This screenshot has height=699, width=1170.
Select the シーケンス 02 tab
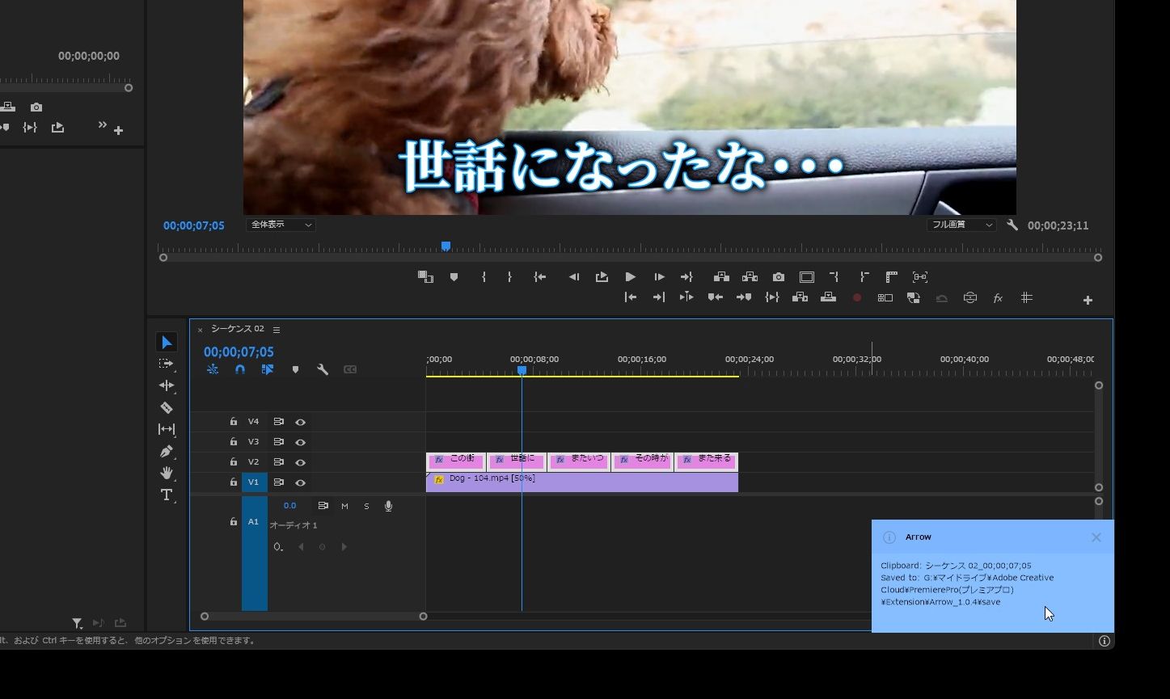tap(236, 329)
